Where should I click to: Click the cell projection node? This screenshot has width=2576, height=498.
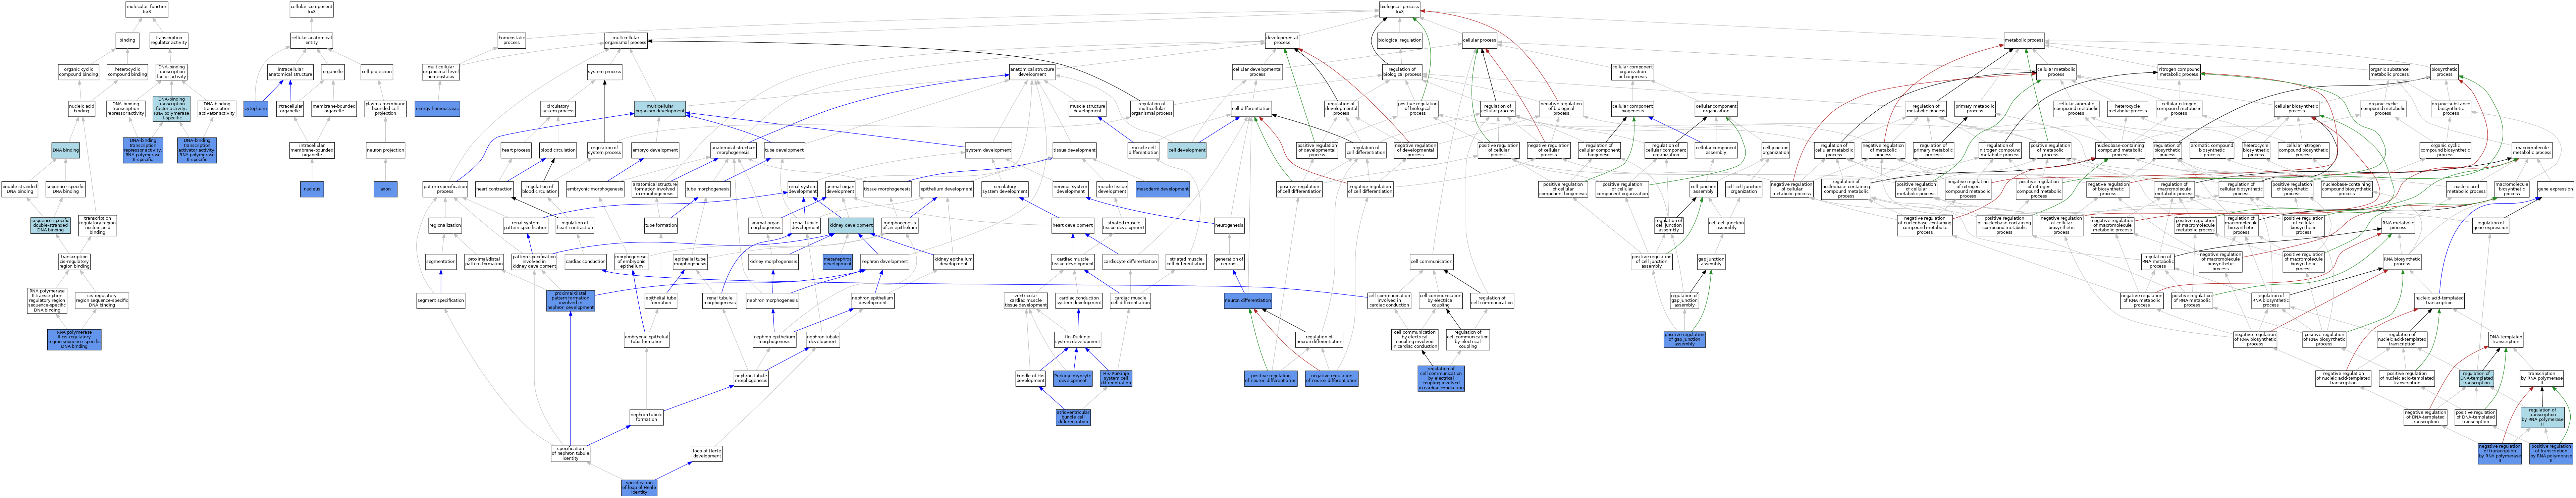(x=377, y=72)
